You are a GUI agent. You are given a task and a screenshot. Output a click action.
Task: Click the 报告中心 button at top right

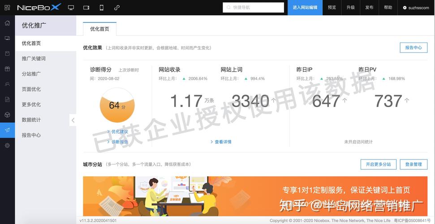point(413,47)
